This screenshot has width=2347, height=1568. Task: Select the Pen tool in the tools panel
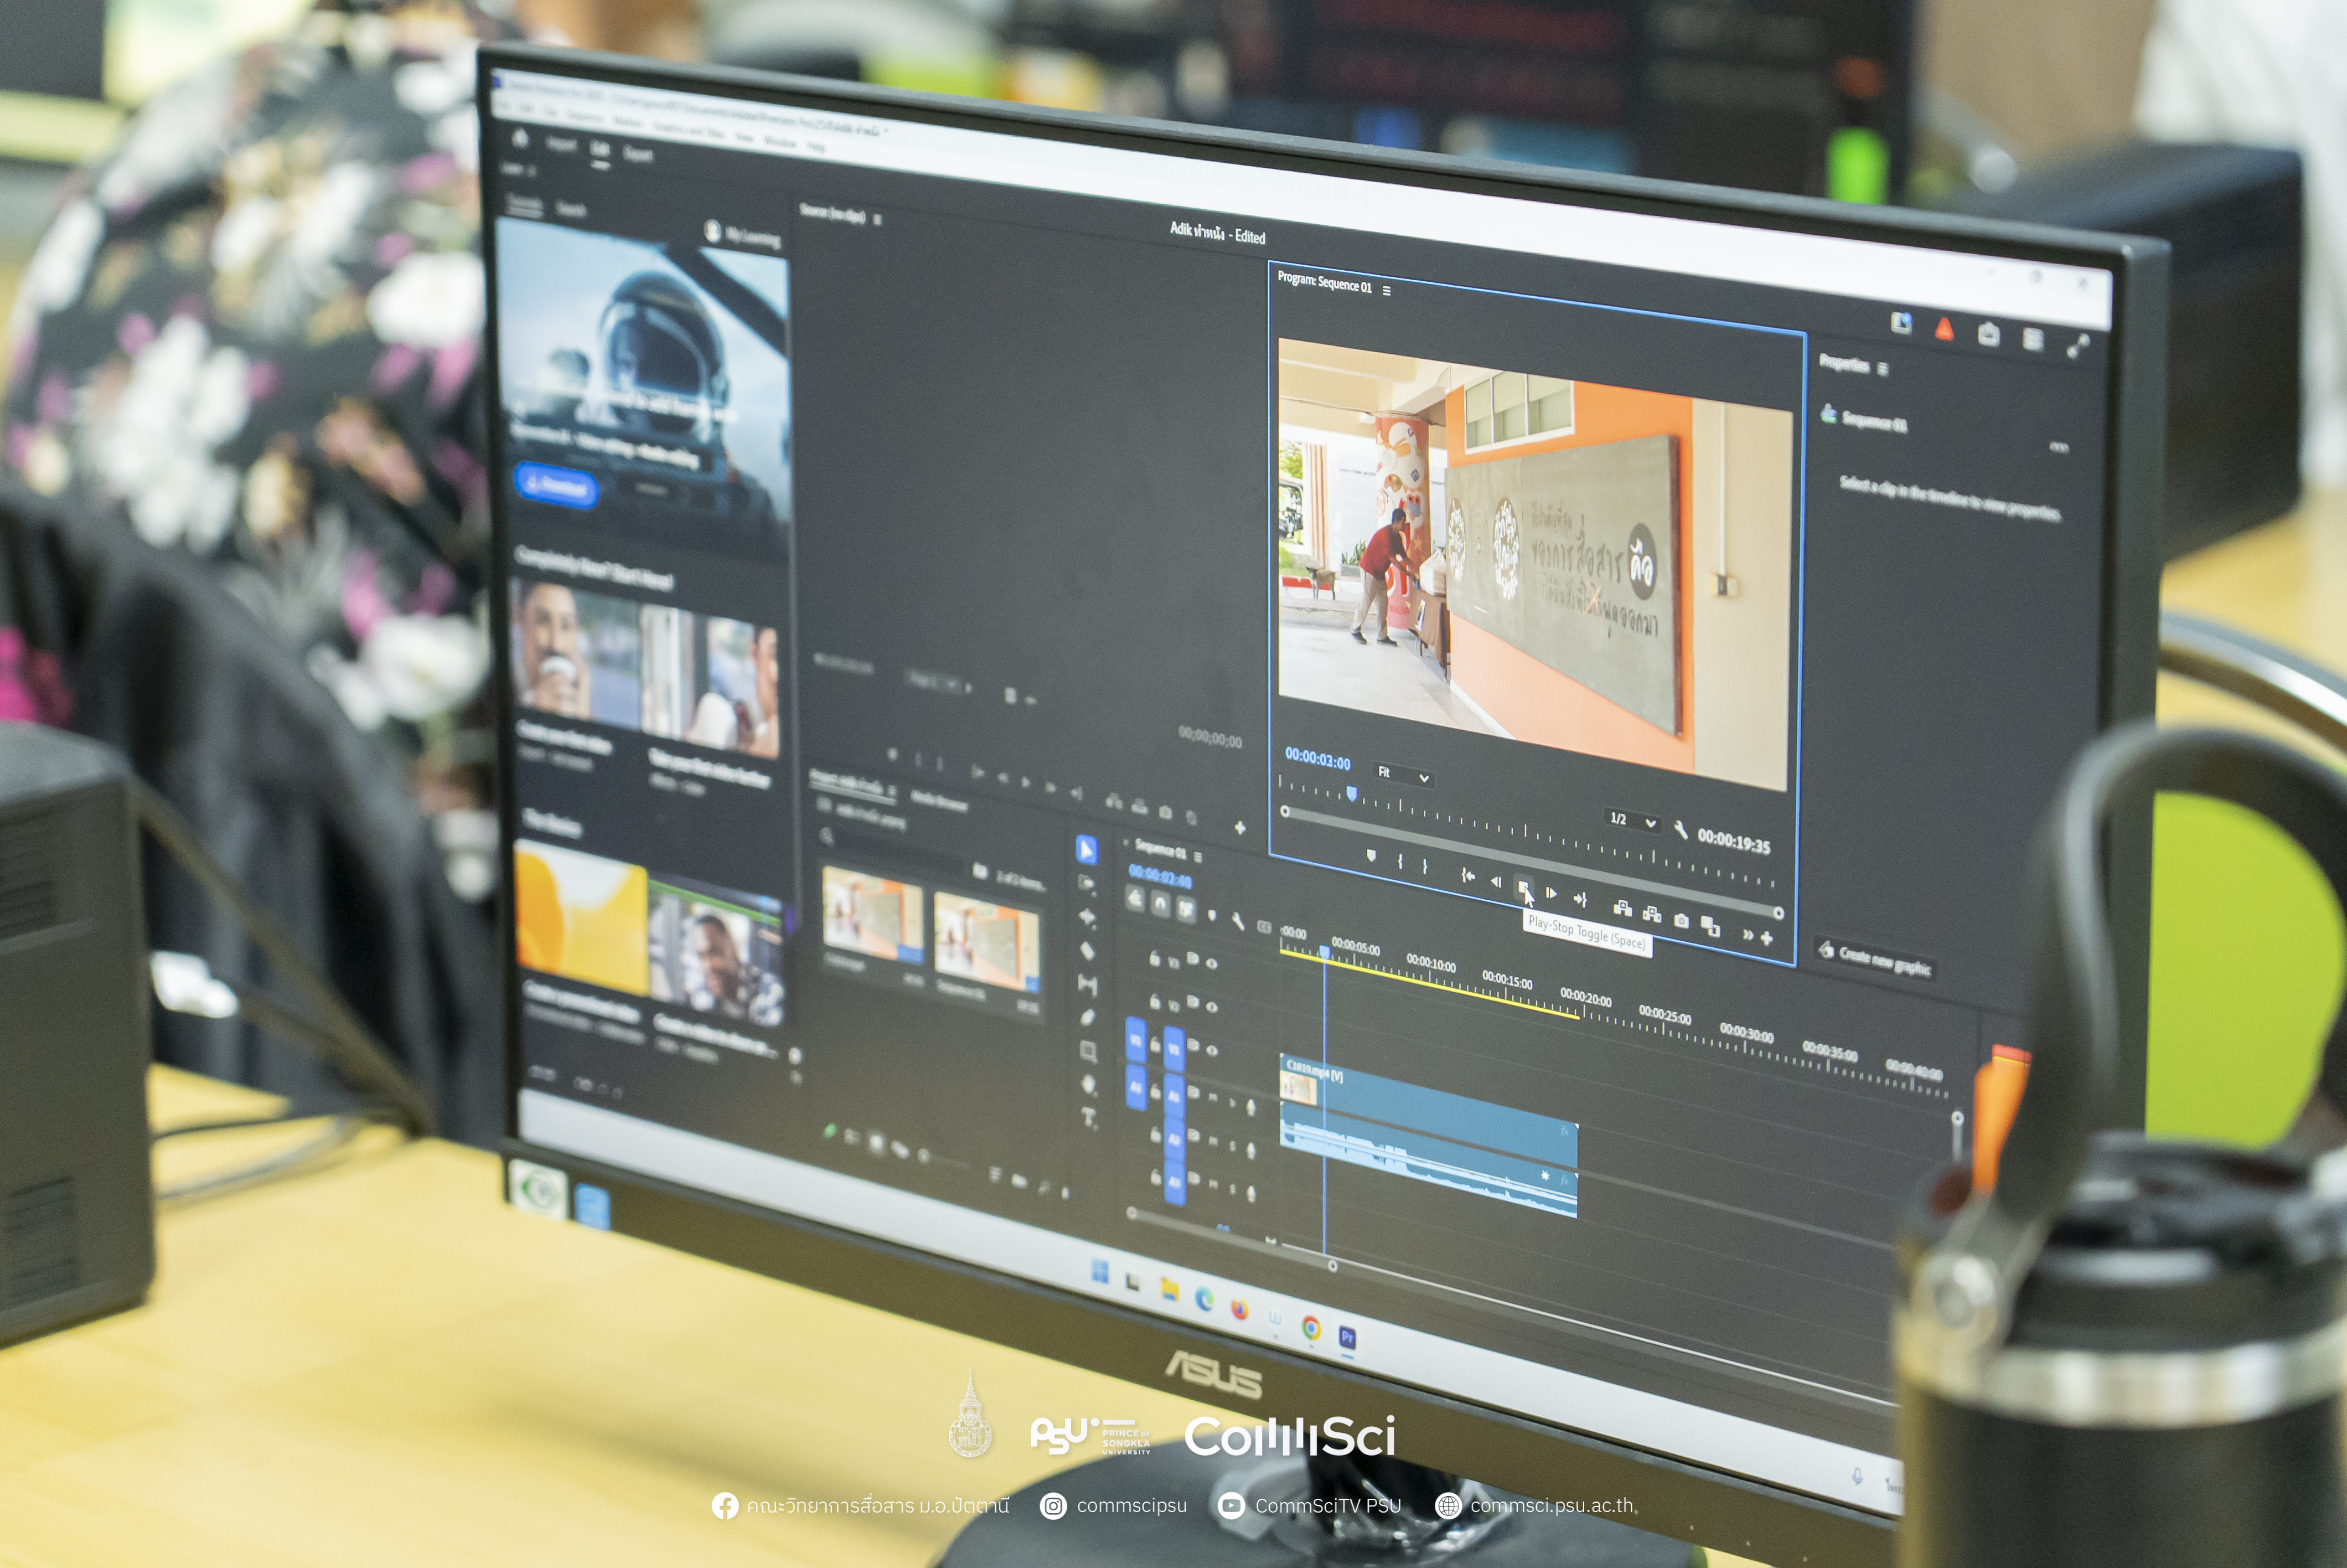tap(1089, 1017)
